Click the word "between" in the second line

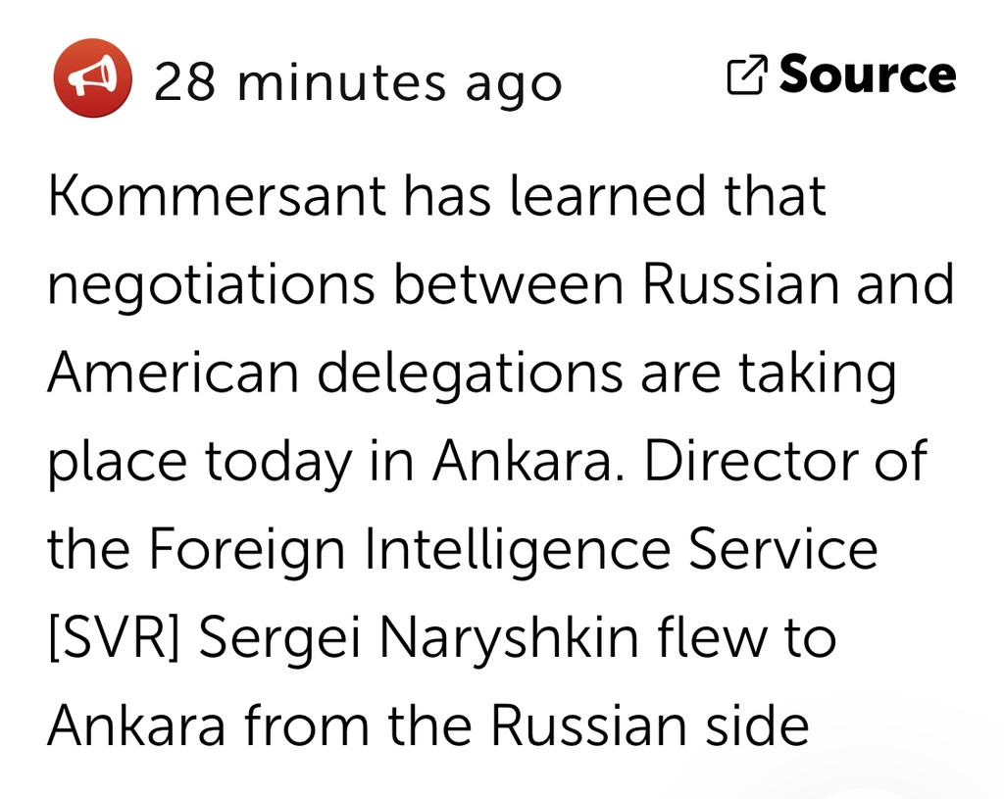coord(507,284)
